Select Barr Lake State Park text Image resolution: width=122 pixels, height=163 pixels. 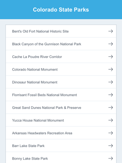pos(28,146)
